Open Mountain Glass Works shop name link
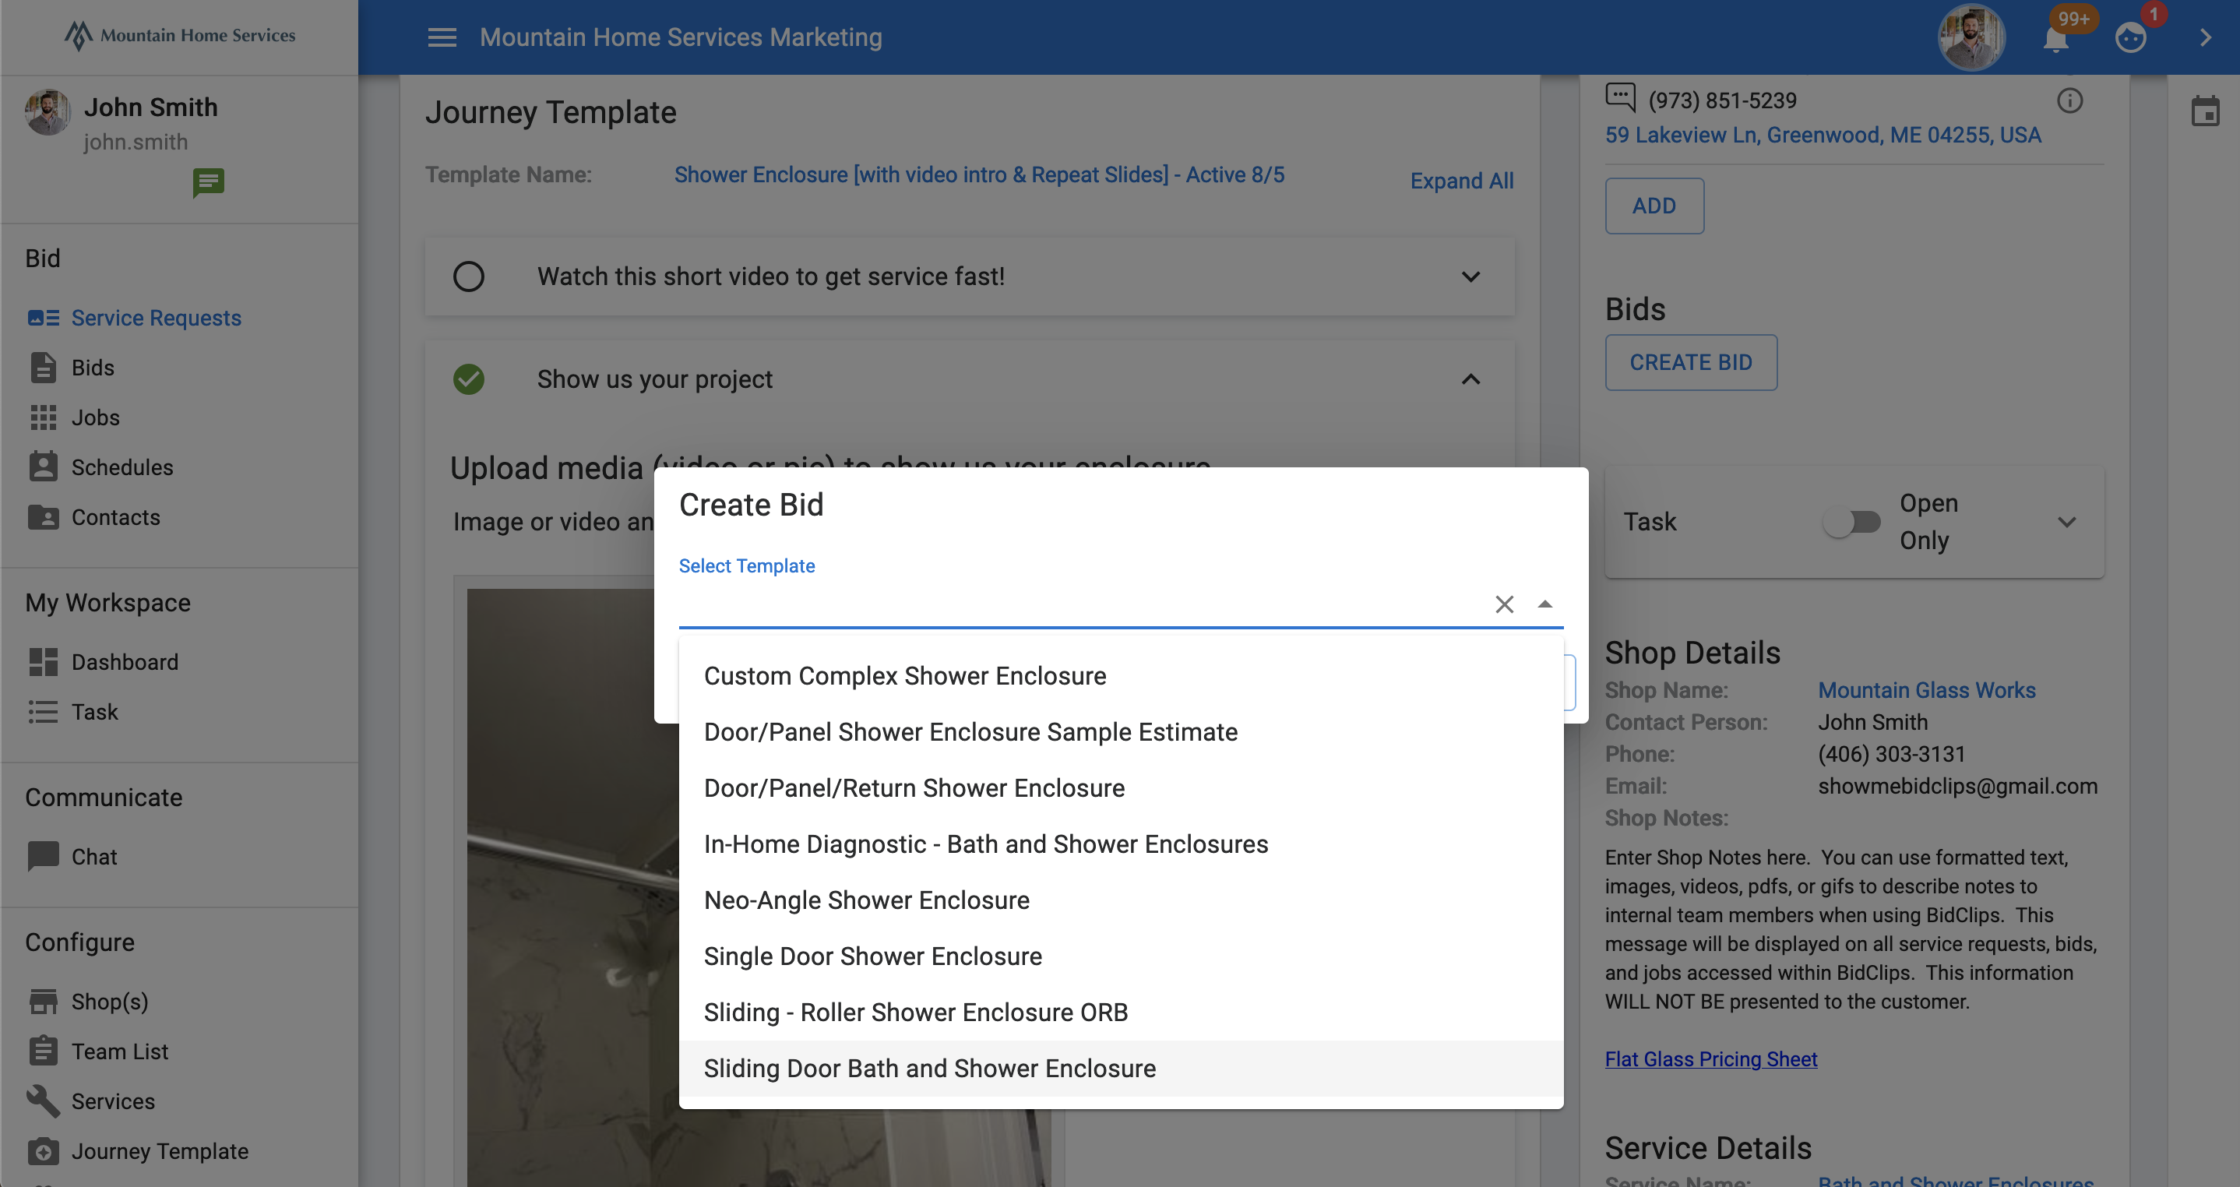 (1926, 689)
